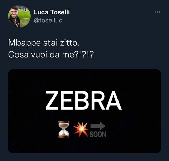This screenshot has width=169, height=161.
Task: Select the letter E in ZEBRA
Action: point(66,100)
